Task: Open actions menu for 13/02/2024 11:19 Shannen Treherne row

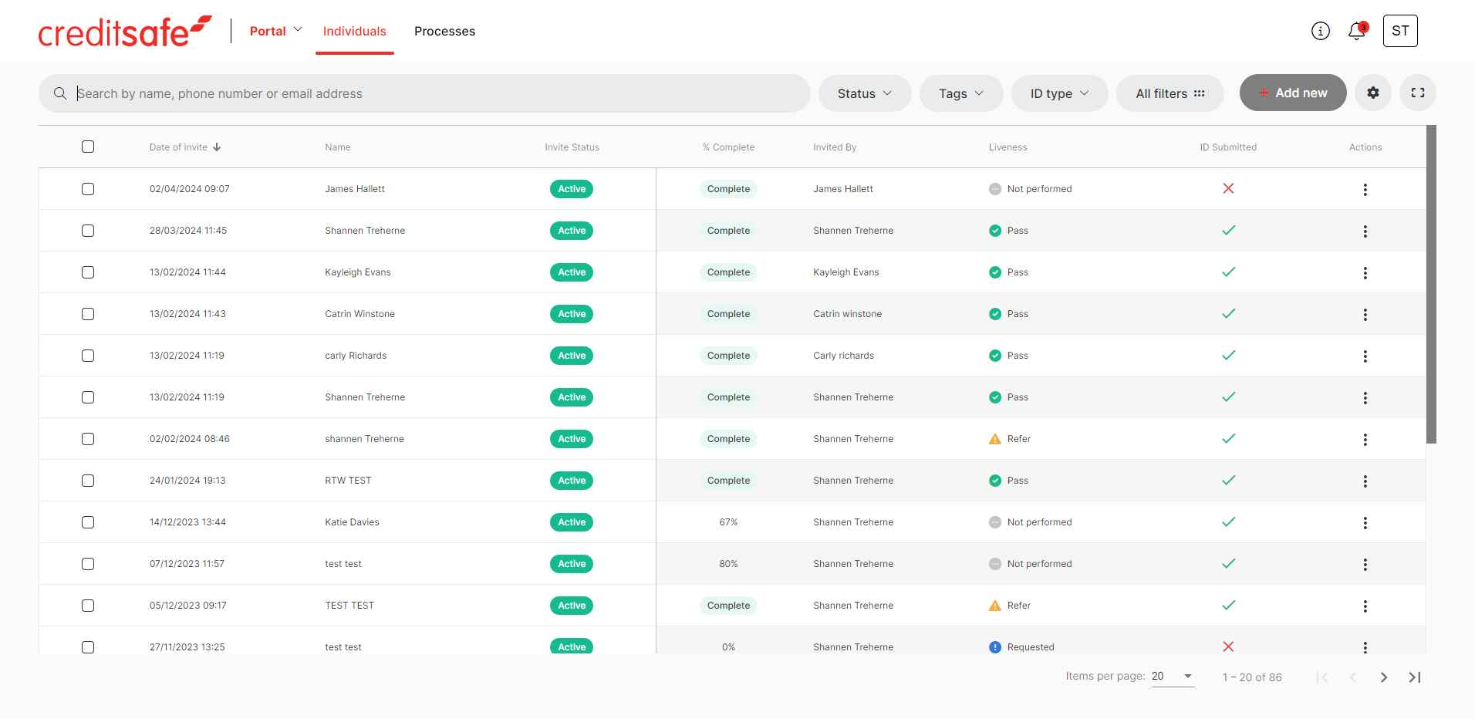Action: pyautogui.click(x=1365, y=397)
